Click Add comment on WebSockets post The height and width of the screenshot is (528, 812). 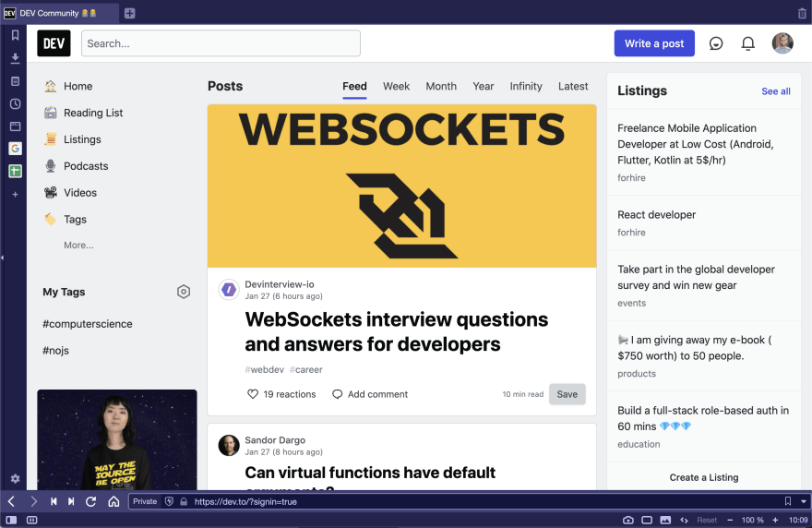tap(370, 394)
